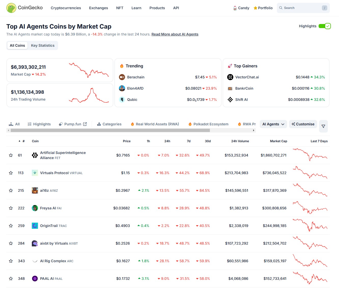The image size is (339, 288).
Task: Click the Customise button
Action: 303,124
